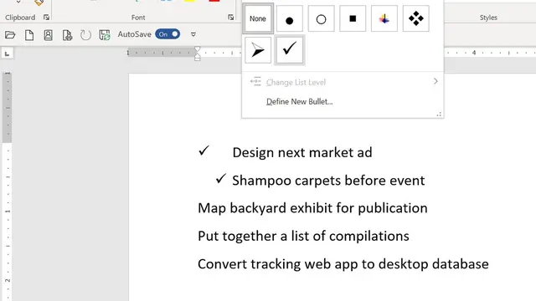Choose the four-diamond bullet
Screen dimensions: 536x301
point(415,18)
